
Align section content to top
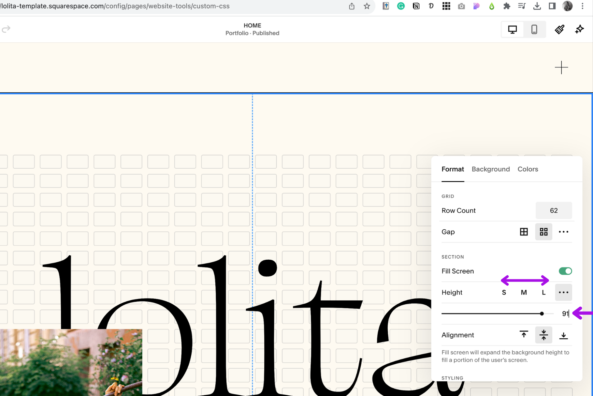pos(524,335)
